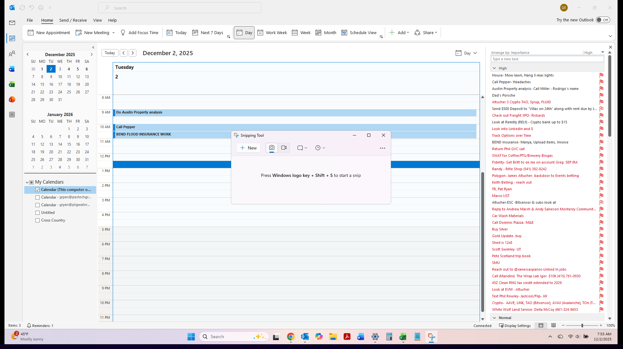Check the gryan@pastechgr calendar checkbox
Viewport: 623px width, 349px height.
pos(38,197)
